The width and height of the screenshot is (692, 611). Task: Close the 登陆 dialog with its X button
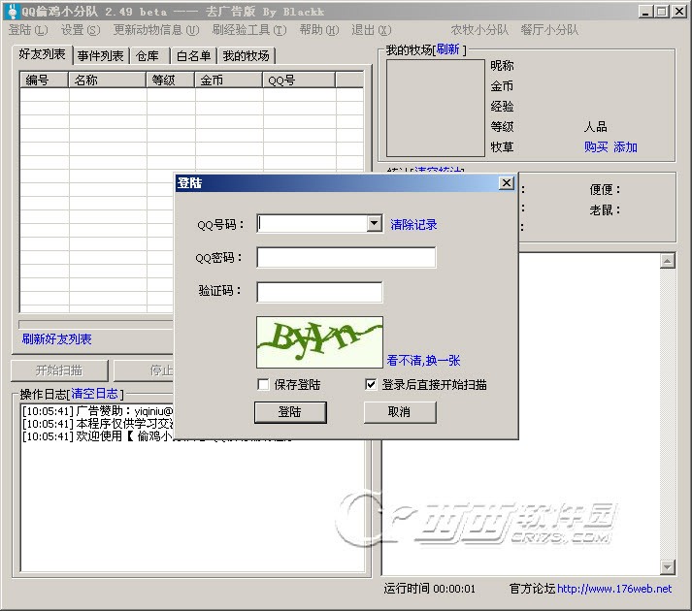point(506,182)
